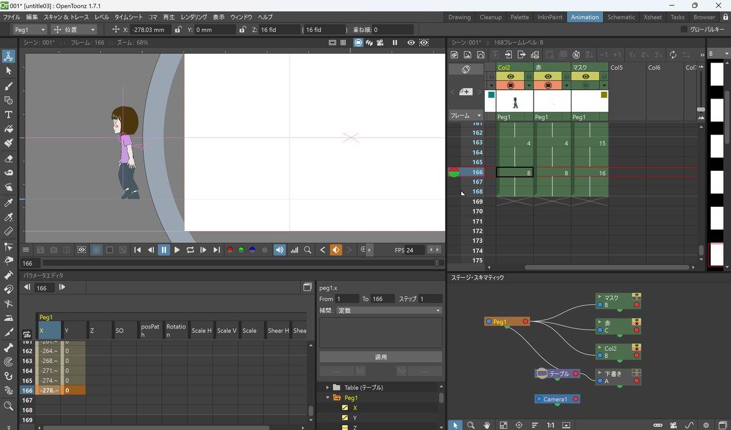Toggle preview visibility eye of マスク column

[x=585, y=77]
